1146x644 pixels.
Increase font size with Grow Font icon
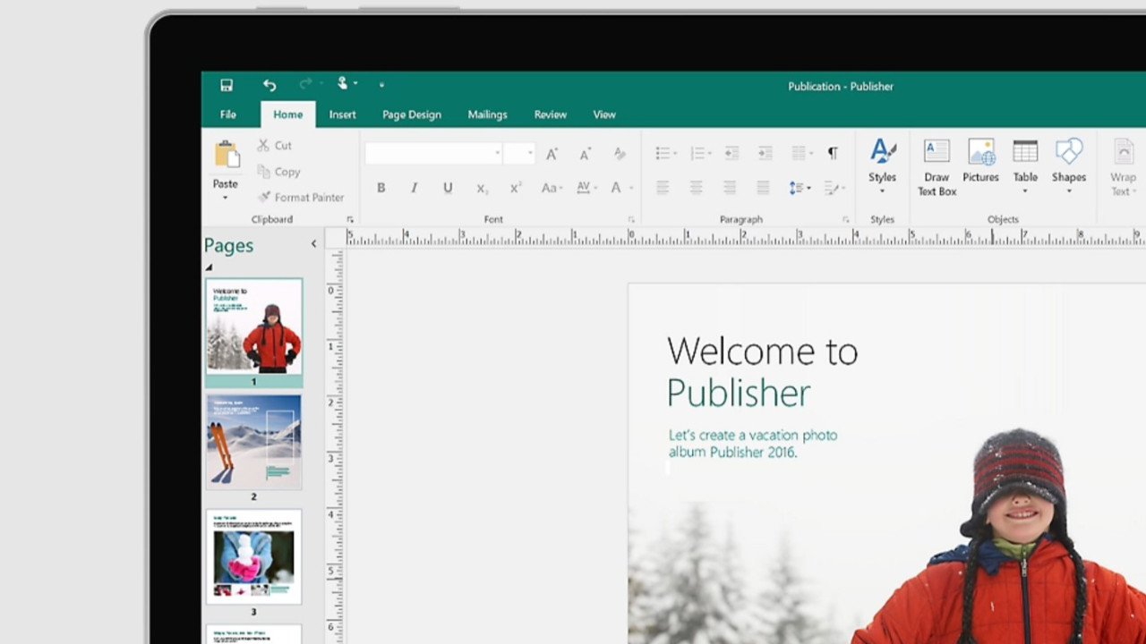(551, 153)
